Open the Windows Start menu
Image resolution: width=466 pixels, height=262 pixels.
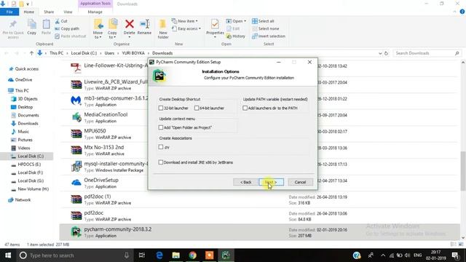[8, 255]
